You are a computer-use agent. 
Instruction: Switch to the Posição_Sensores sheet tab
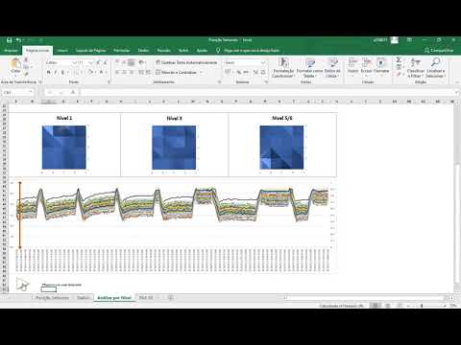52,298
